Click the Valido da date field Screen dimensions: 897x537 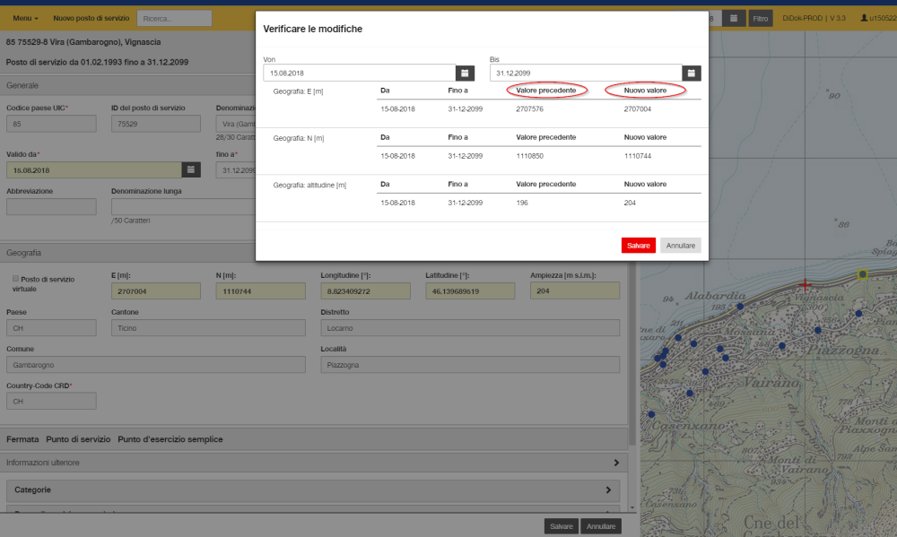(94, 169)
